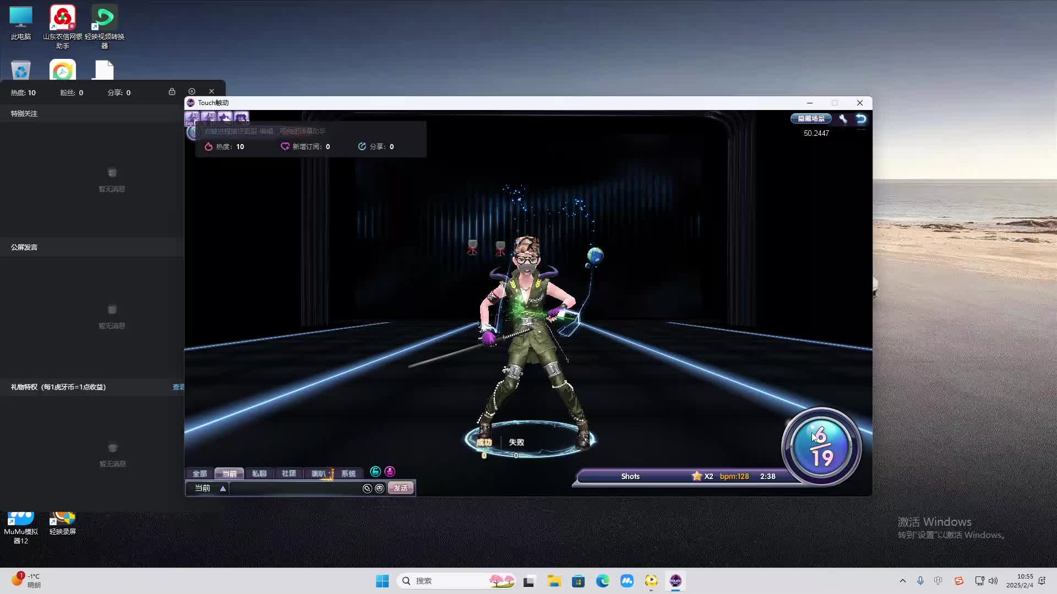Open the emoji smiley picker in chat

pos(380,488)
